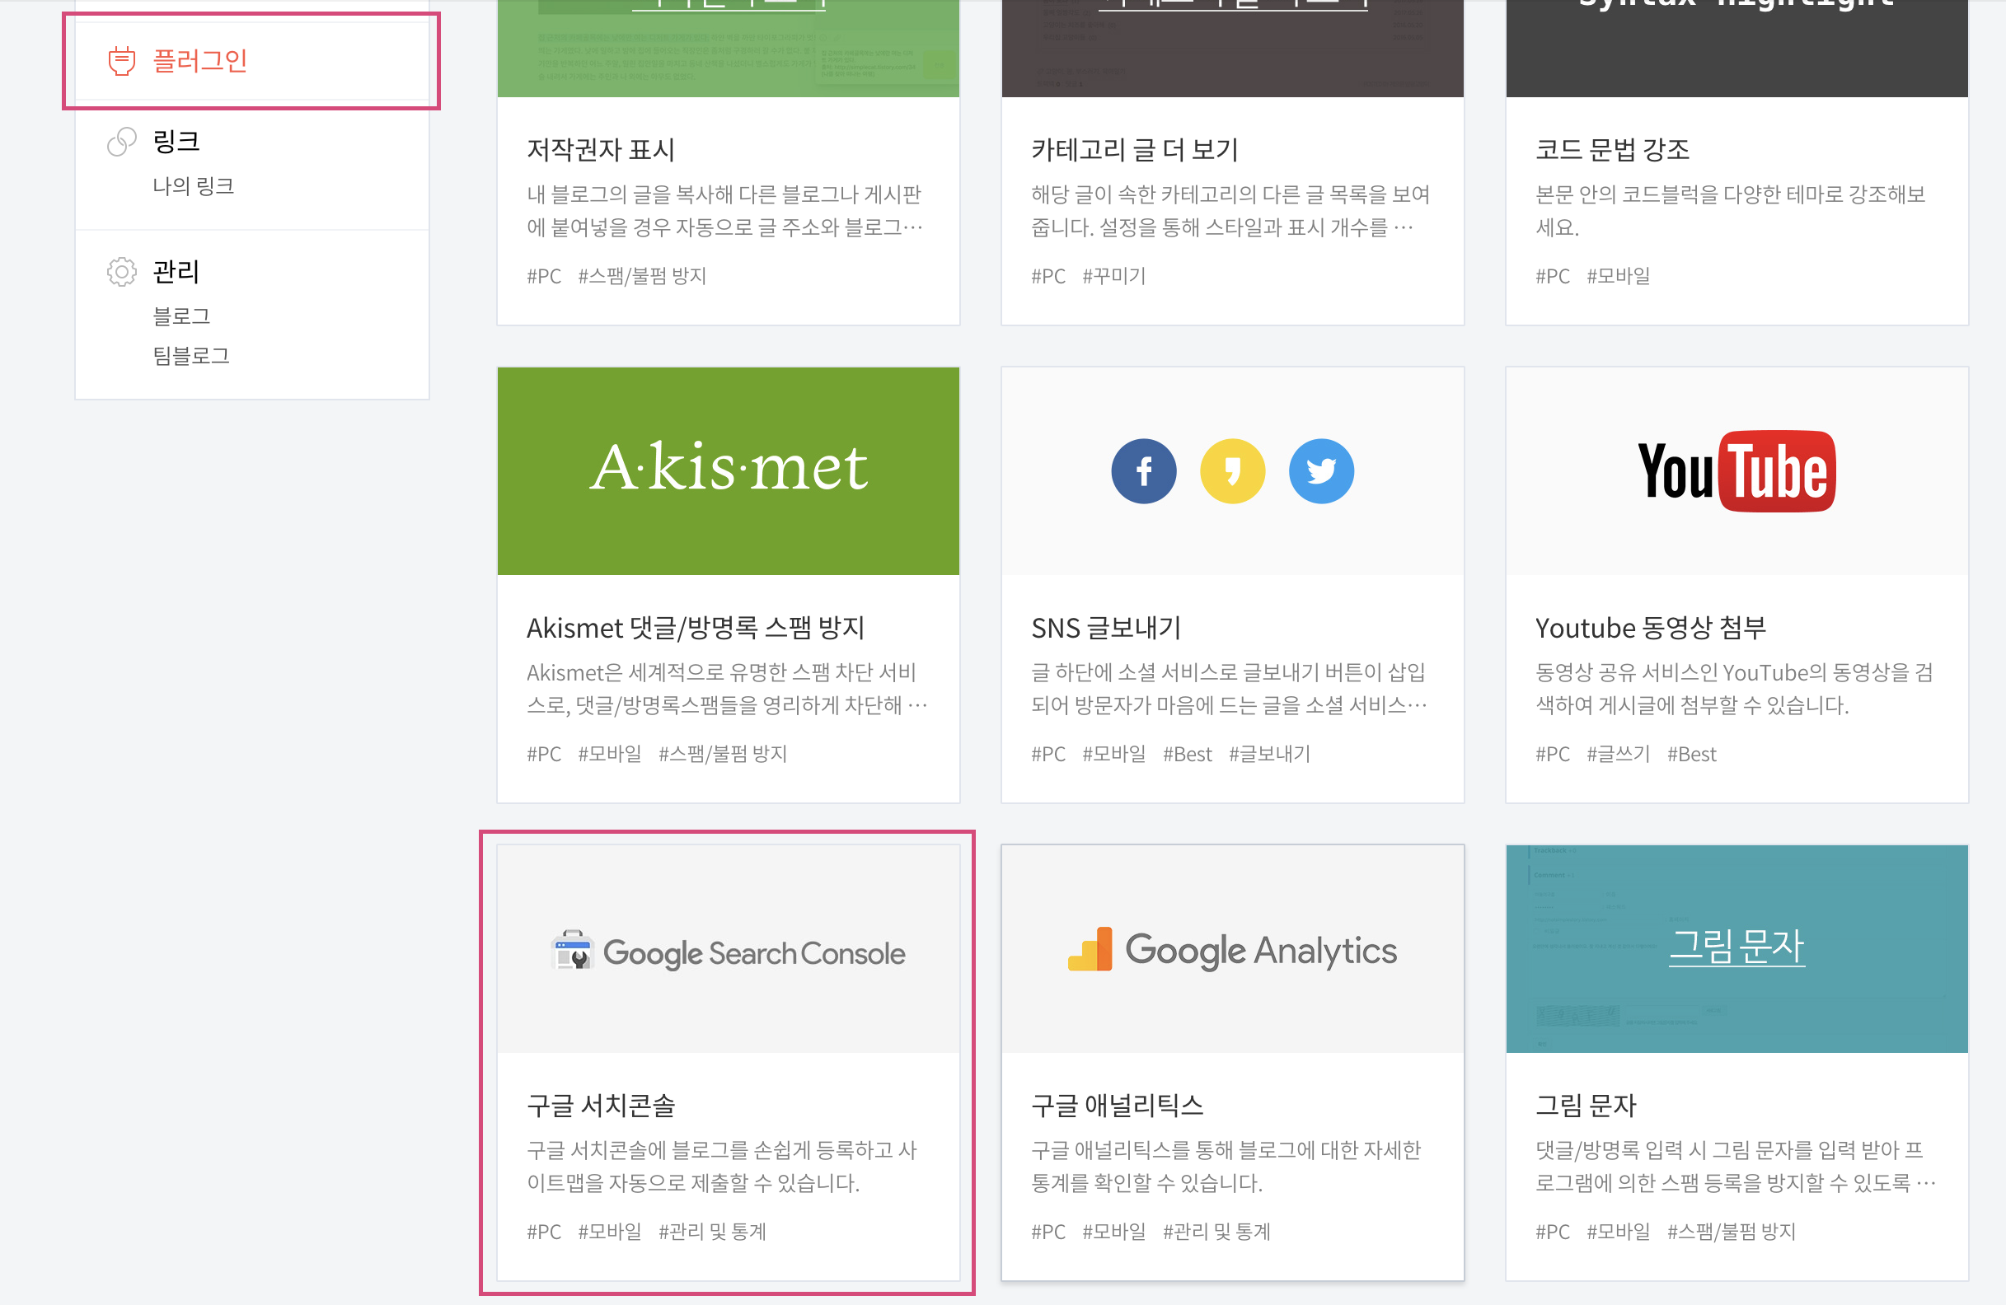Image resolution: width=2006 pixels, height=1305 pixels.
Task: Click the YouTube logo image
Action: point(1736,471)
